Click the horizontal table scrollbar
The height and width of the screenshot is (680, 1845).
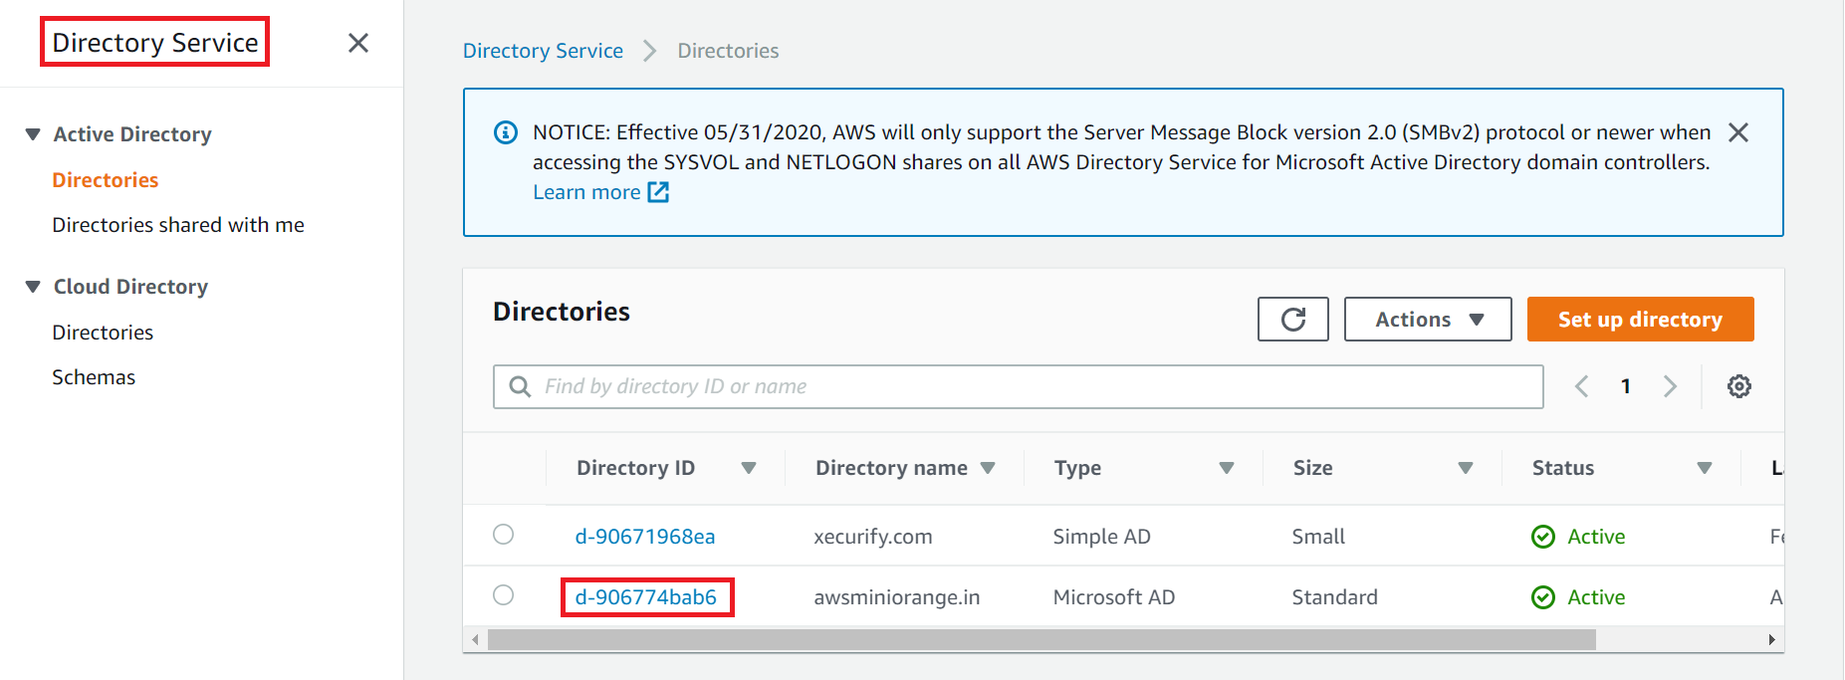(1041, 639)
